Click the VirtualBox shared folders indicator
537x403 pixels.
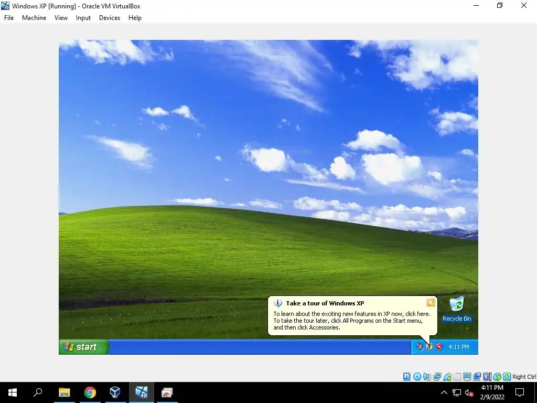coord(457,377)
